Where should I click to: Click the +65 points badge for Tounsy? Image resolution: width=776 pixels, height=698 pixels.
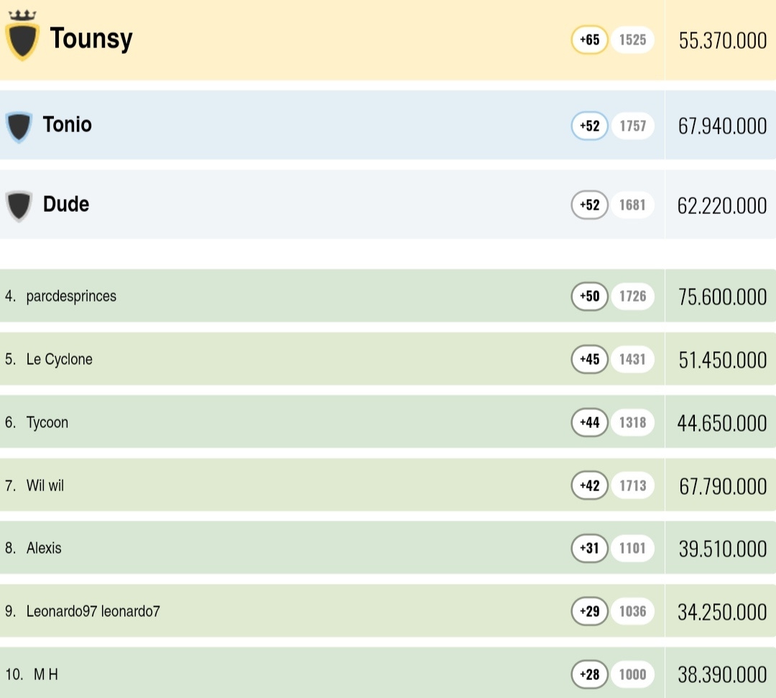click(x=589, y=40)
